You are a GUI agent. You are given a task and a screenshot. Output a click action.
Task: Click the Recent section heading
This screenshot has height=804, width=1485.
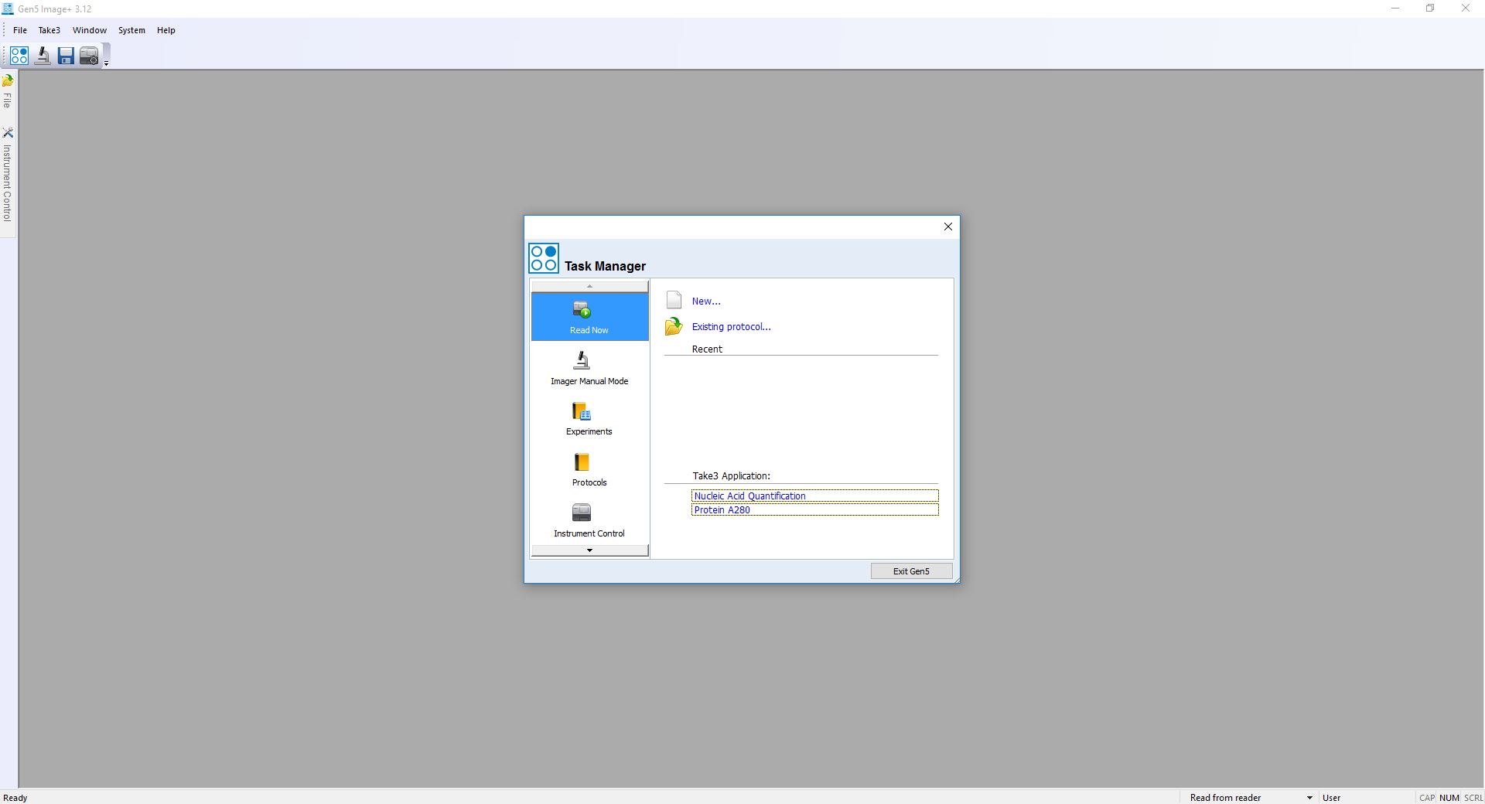707,349
